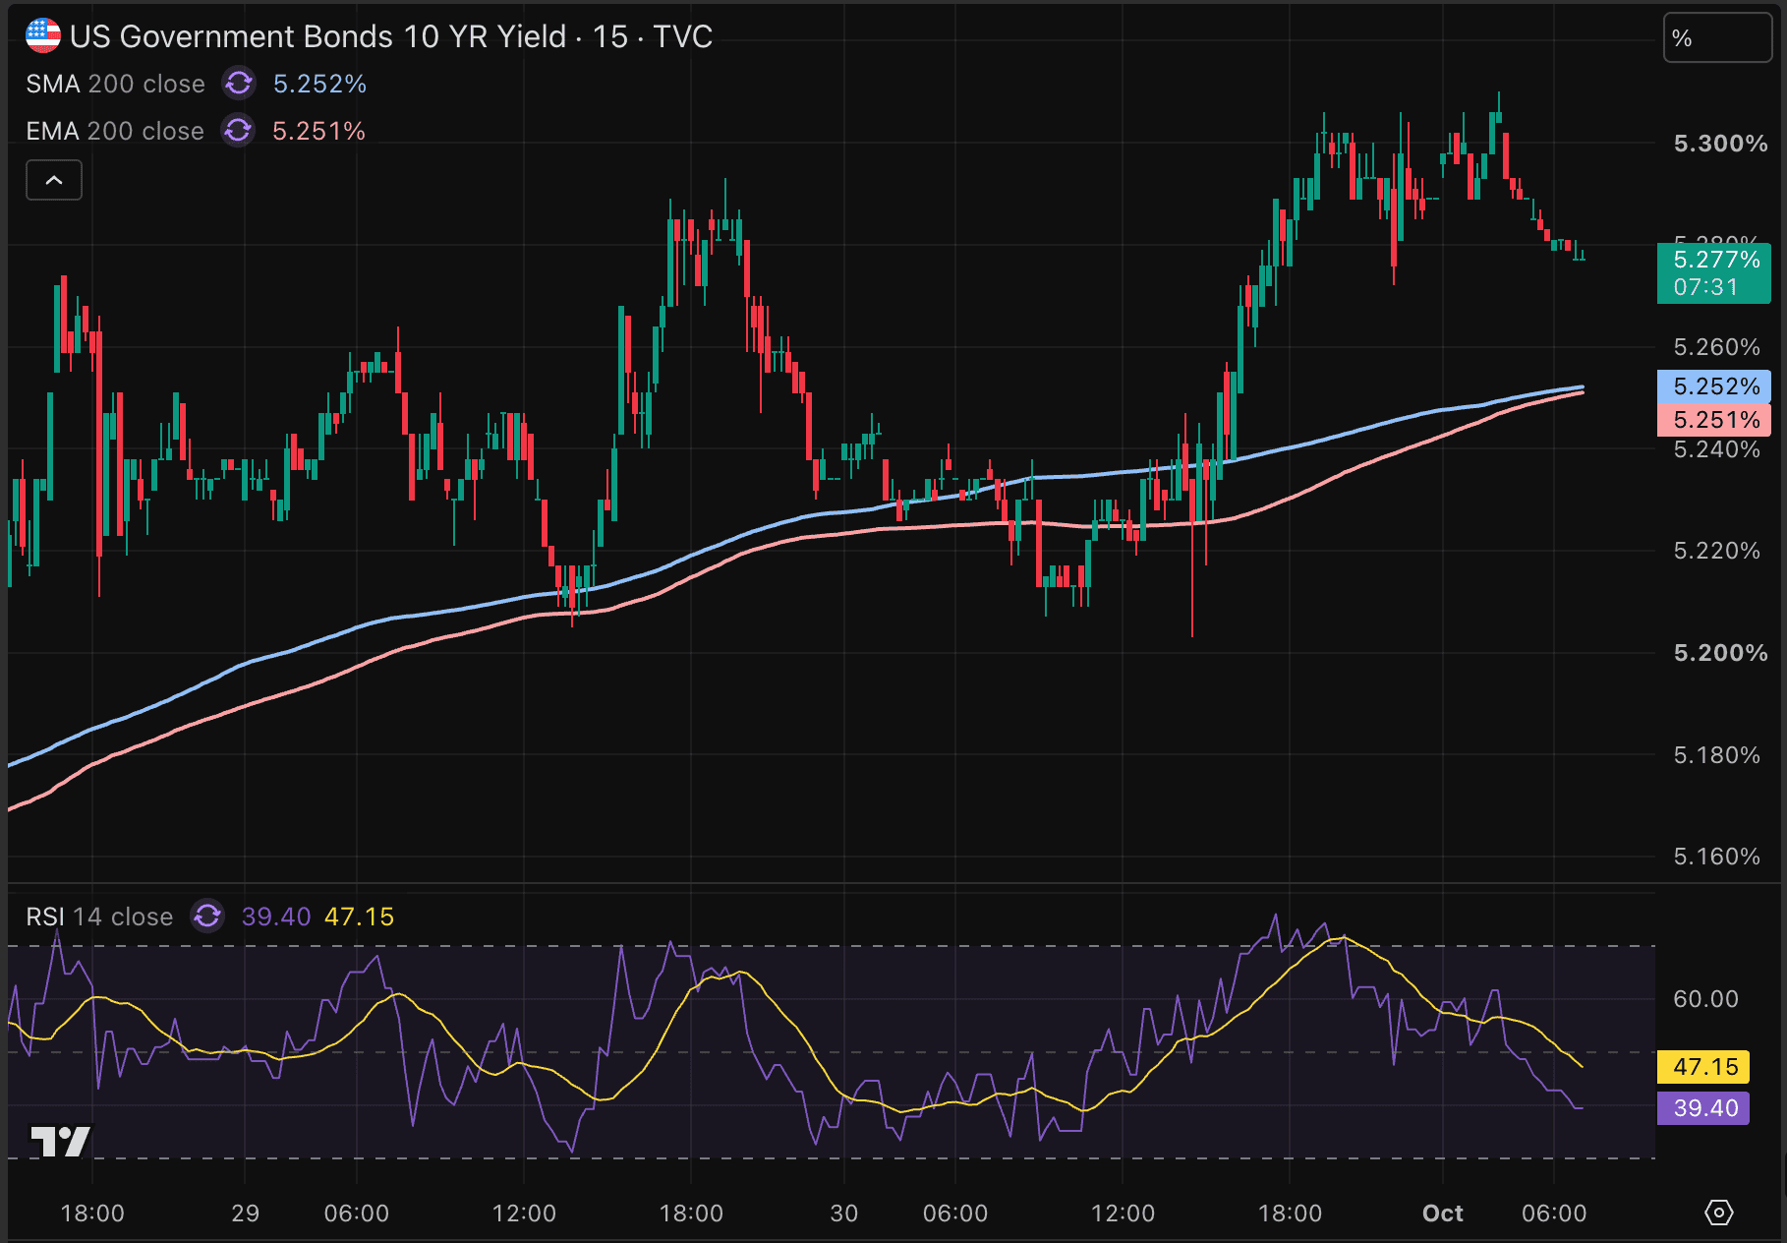The image size is (1787, 1243).
Task: Click the SMA 200 refresh icon
Action: pyautogui.click(x=239, y=84)
